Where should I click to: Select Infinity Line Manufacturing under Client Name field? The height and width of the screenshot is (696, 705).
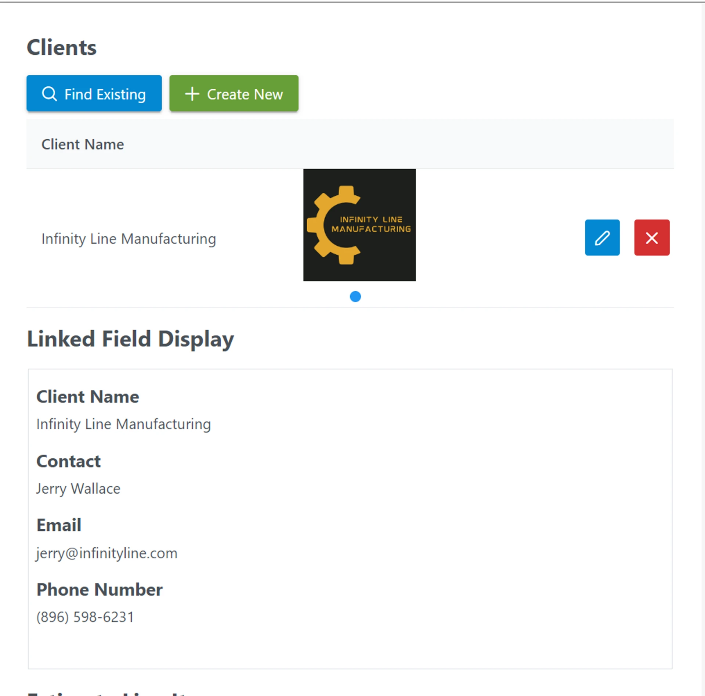click(123, 424)
